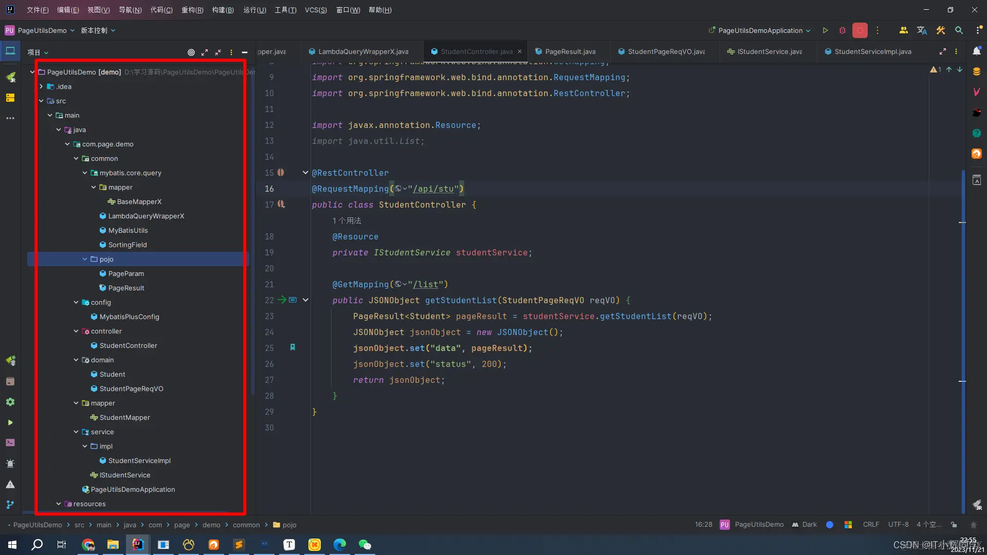Click the CRLF line separator in status bar
Screen dimensions: 987x555
(871, 525)
